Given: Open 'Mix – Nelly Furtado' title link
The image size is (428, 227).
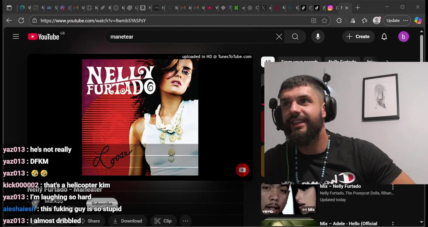Looking at the screenshot, I should pos(340,186).
